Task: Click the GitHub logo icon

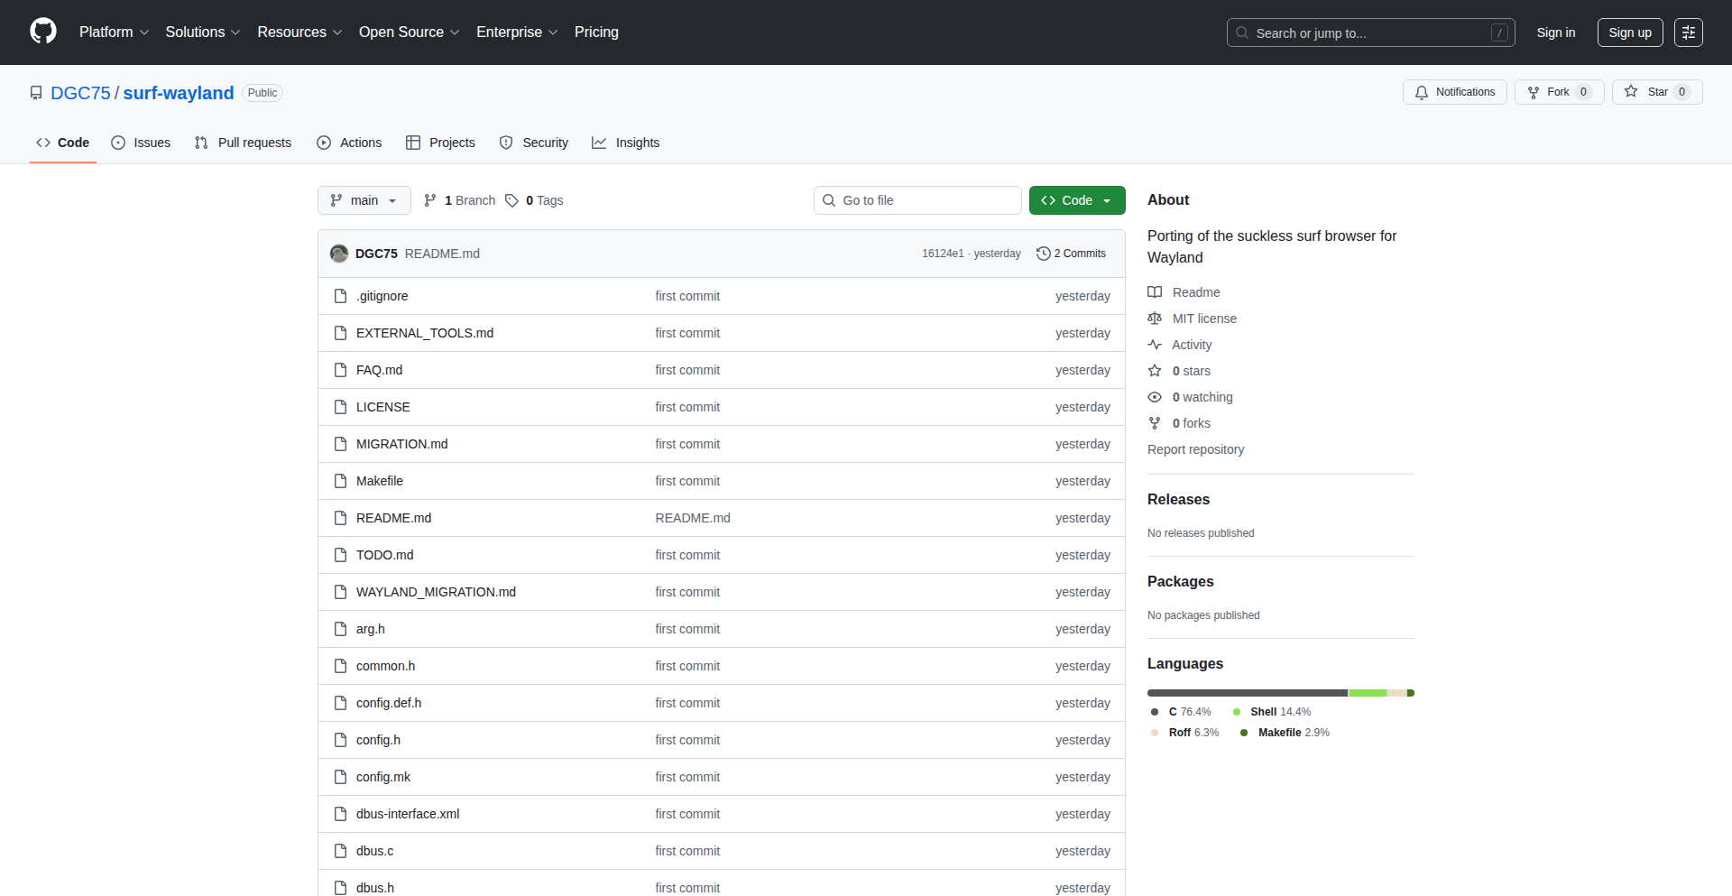Action: tap(43, 32)
